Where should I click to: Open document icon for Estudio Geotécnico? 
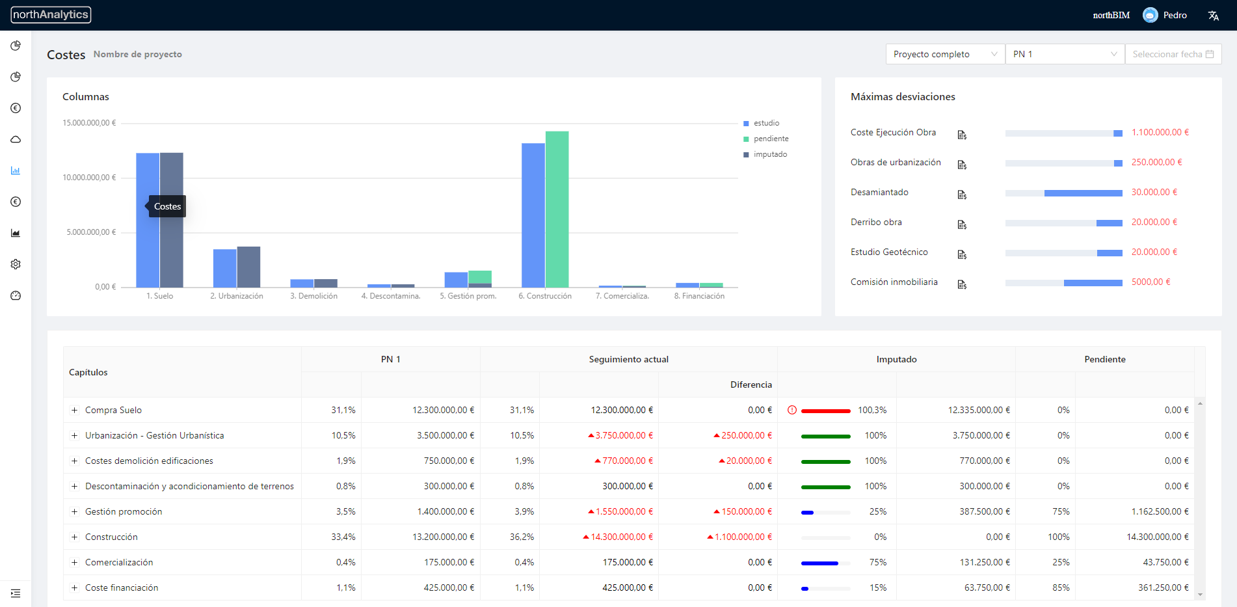tap(962, 254)
